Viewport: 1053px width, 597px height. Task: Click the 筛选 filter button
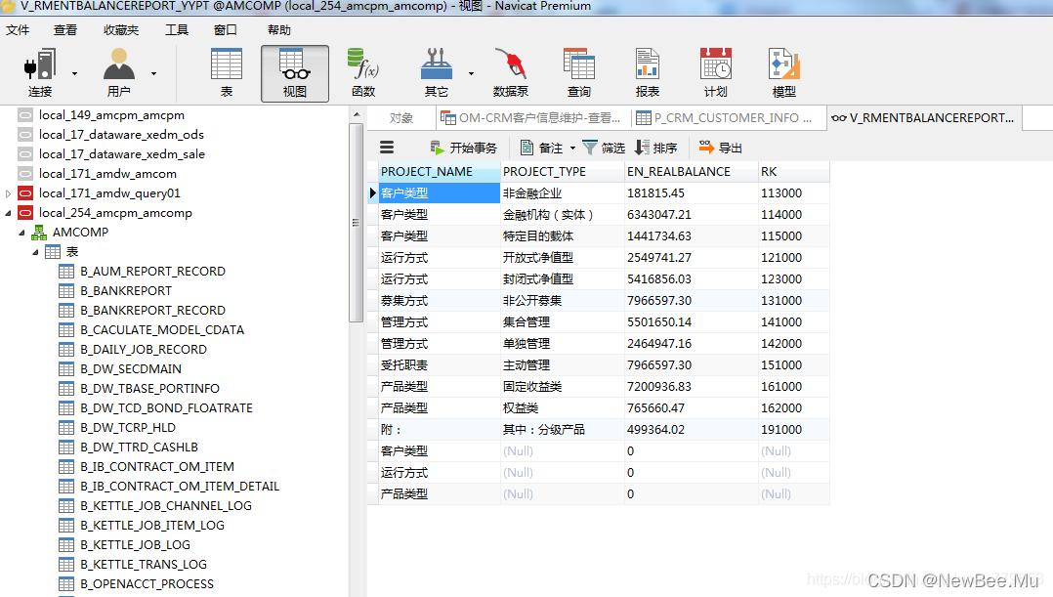[x=604, y=148]
